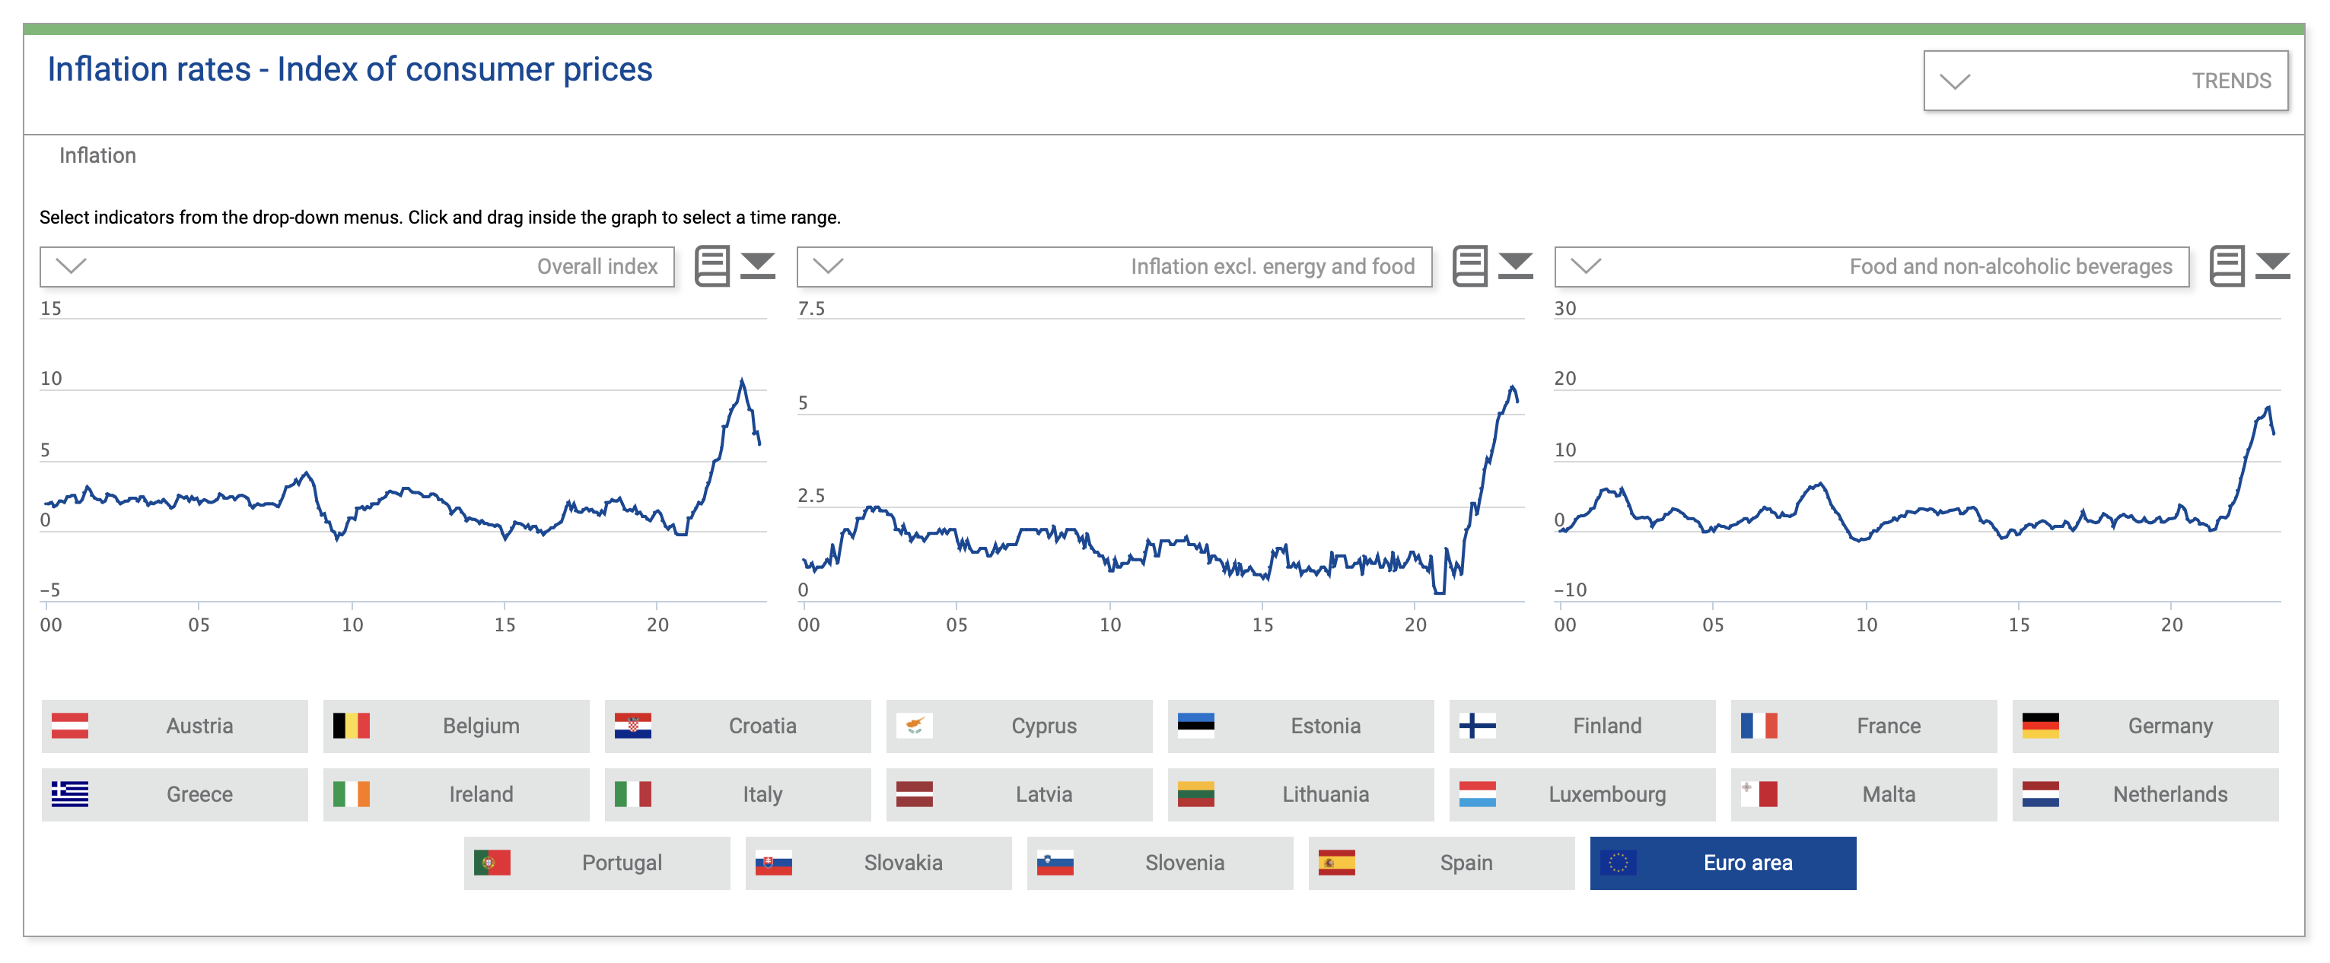Select the Inflation tab
2330x963 pixels.
97,155
